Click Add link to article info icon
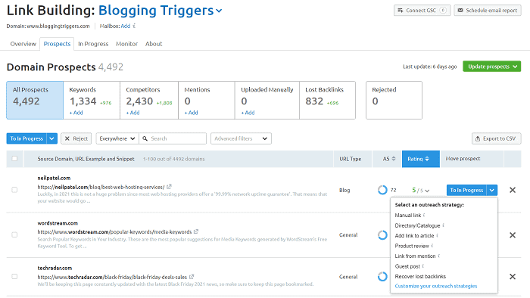 pyautogui.click(x=437, y=235)
